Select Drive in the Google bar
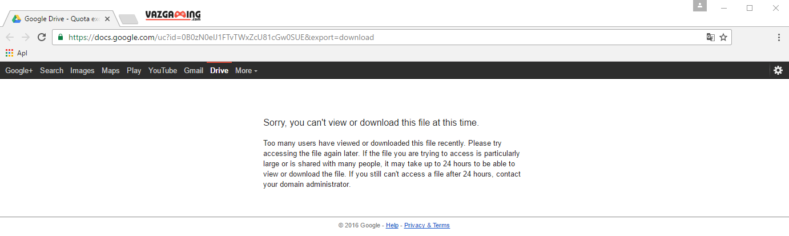The height and width of the screenshot is (236, 789). click(x=219, y=70)
